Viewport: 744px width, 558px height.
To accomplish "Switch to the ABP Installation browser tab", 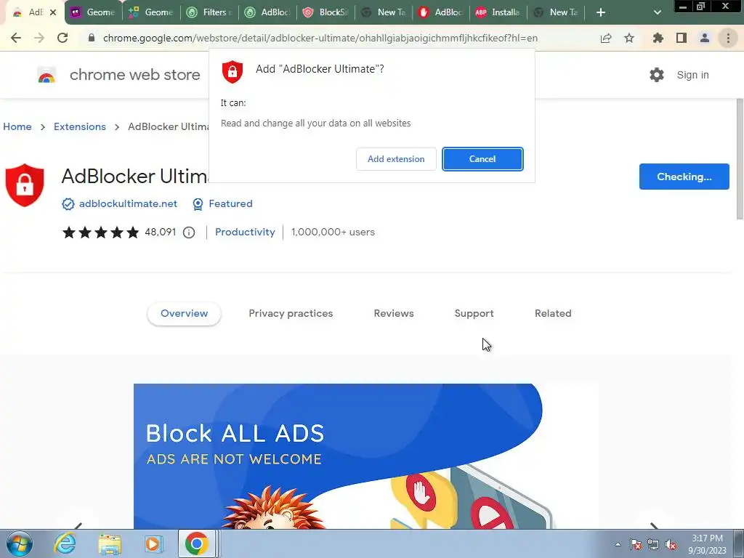I will [498, 12].
